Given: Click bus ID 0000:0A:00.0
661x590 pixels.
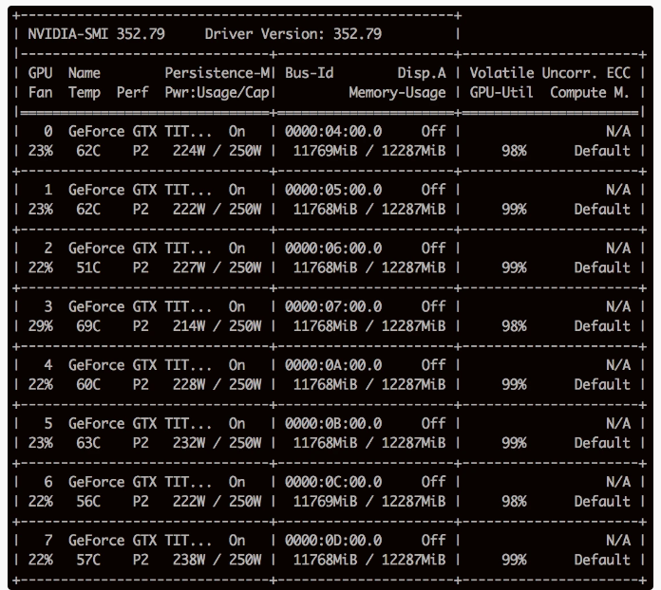Looking at the screenshot, I should (333, 365).
